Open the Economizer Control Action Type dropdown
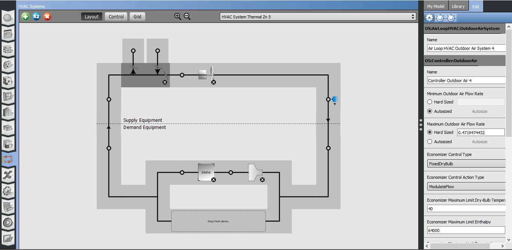512x250 pixels. (466, 187)
